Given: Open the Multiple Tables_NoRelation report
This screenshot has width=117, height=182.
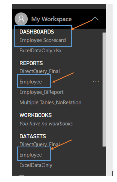Looking at the screenshot, I should point(50,102).
